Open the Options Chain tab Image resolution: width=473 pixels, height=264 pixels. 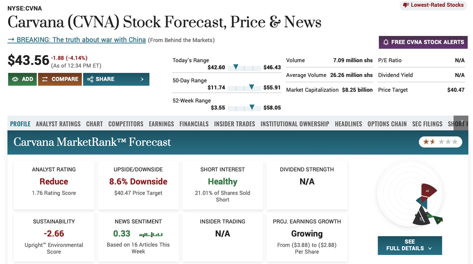click(x=387, y=124)
